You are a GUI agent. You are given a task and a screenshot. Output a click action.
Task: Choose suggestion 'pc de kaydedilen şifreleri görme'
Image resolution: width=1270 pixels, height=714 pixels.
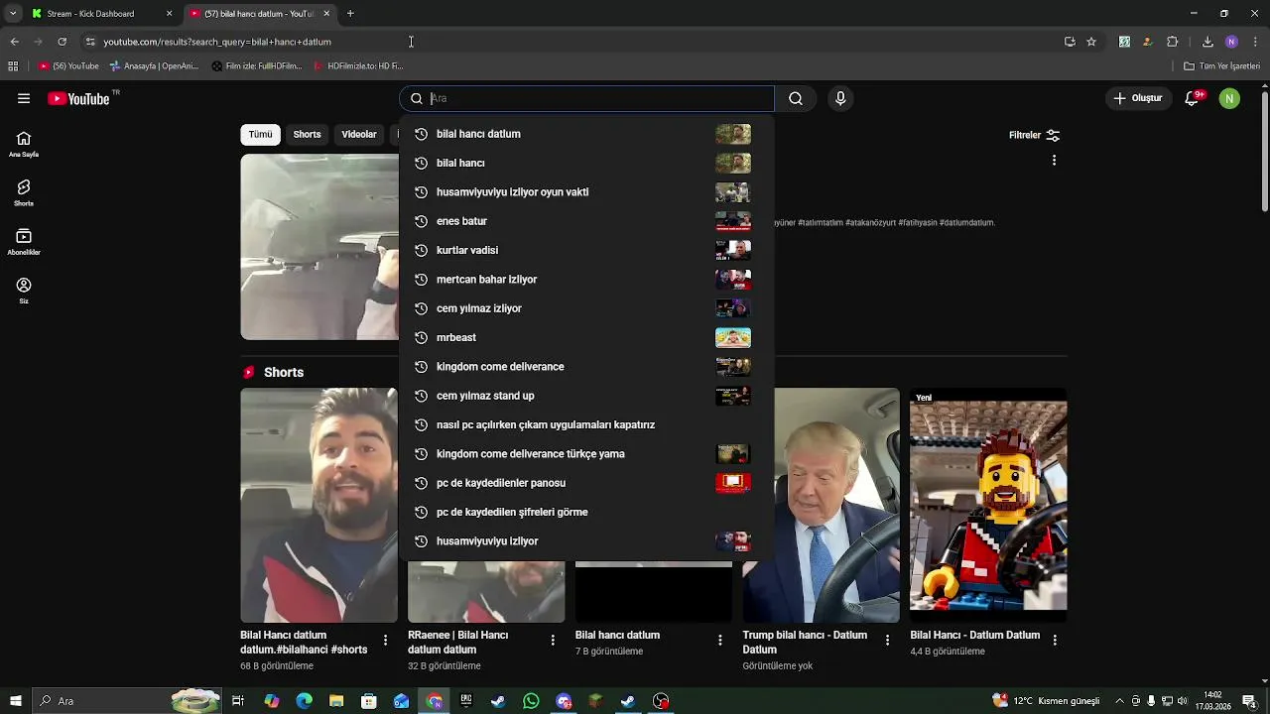(x=586, y=512)
